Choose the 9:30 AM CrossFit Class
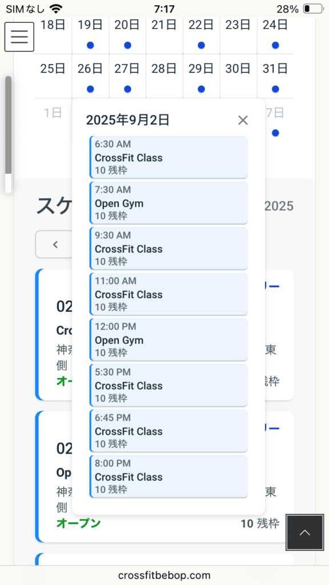This screenshot has height=585, width=329. click(168, 248)
